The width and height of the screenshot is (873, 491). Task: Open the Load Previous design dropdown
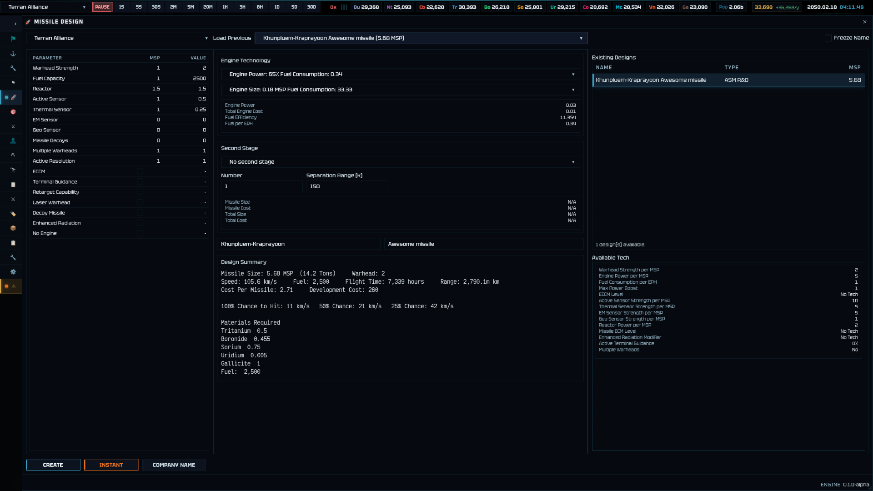[x=421, y=38]
